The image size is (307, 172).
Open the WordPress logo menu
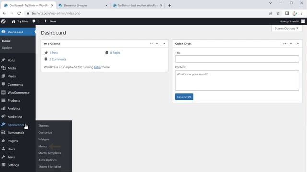3,21
